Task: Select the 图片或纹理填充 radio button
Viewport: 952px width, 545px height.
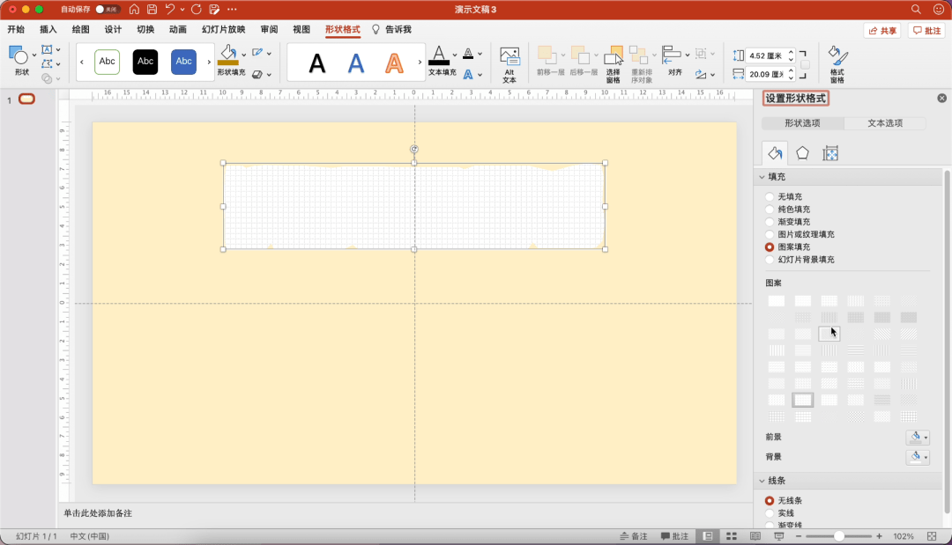Action: 770,234
